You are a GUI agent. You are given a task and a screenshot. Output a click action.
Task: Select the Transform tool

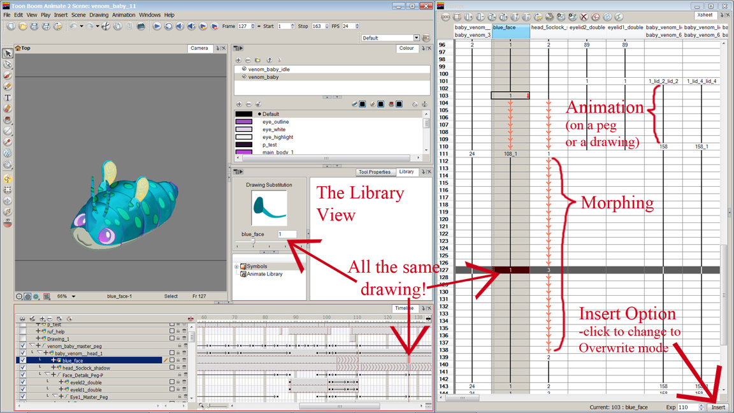[x=8, y=190]
